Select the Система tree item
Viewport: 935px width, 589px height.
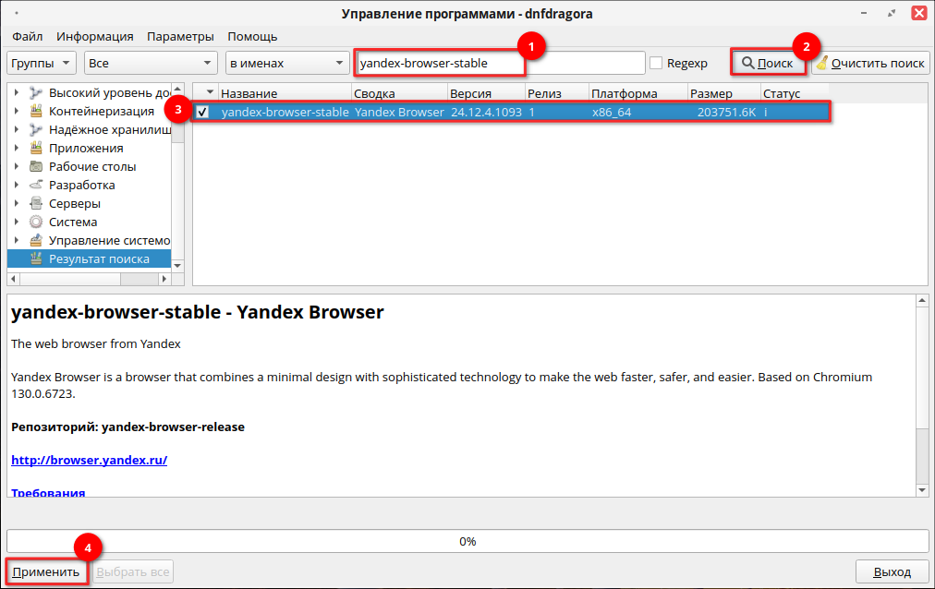[73, 222]
